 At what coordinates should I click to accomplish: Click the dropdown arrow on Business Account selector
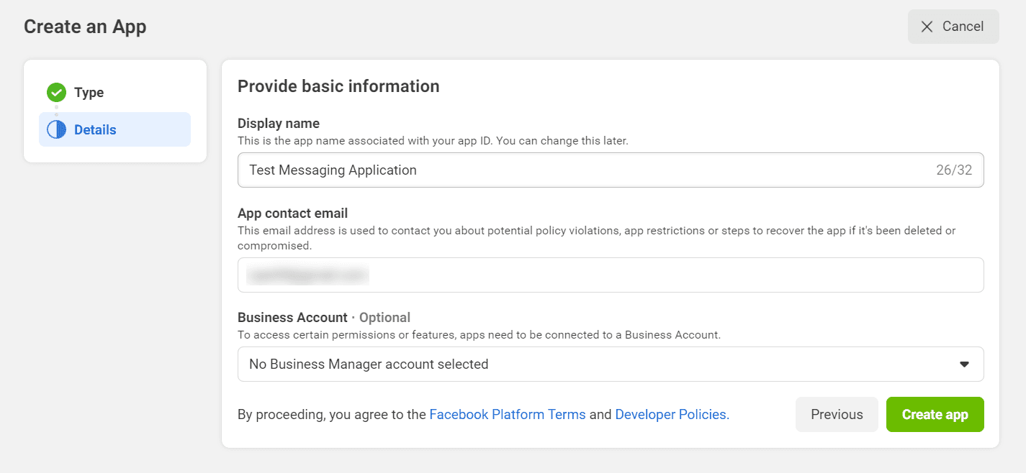tap(964, 364)
